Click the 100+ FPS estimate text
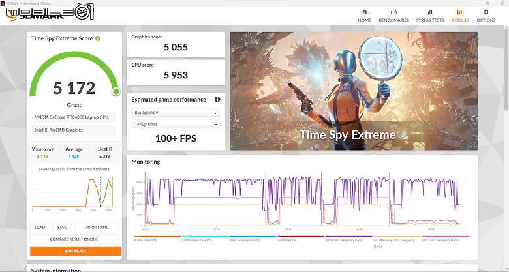 pyautogui.click(x=176, y=138)
